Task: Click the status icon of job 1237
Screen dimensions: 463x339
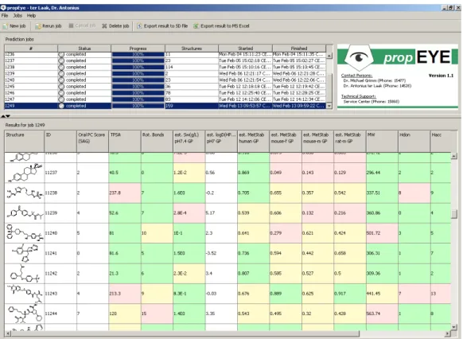Action: coord(61,60)
